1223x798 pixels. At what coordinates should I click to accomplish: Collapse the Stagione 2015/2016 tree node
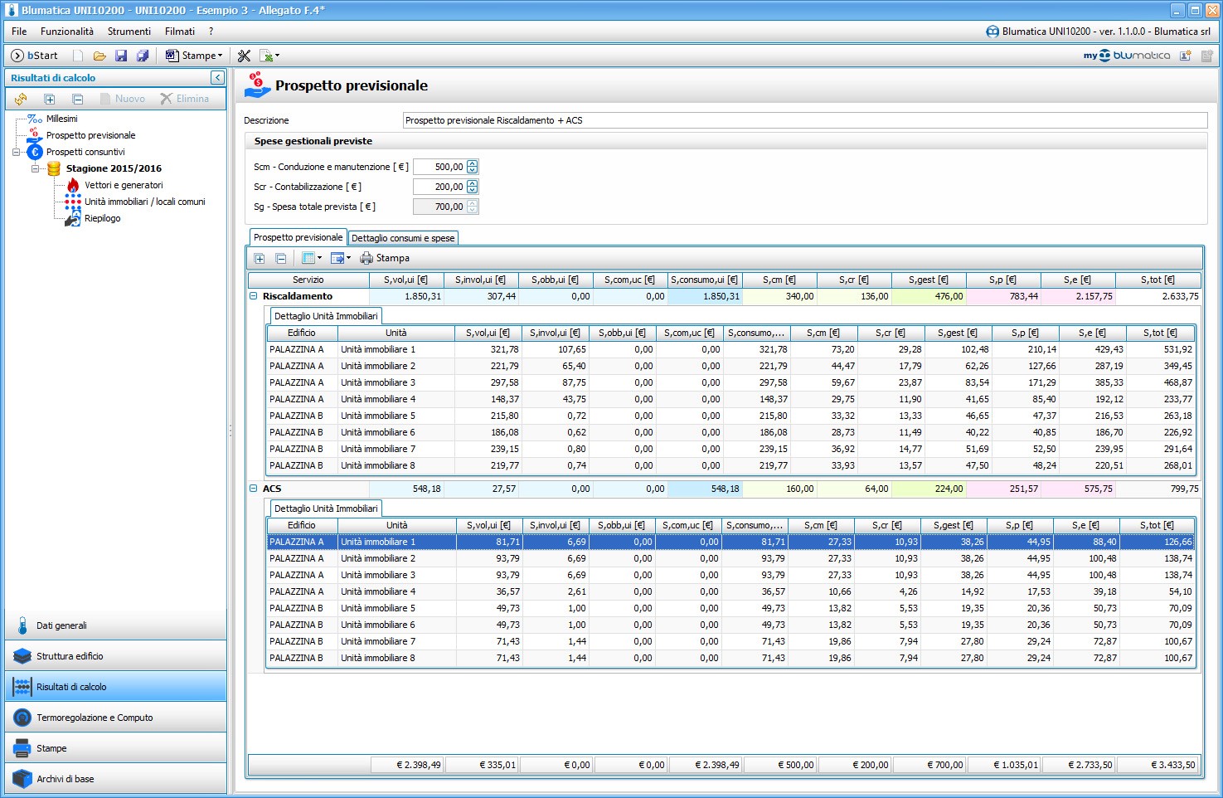click(x=35, y=168)
